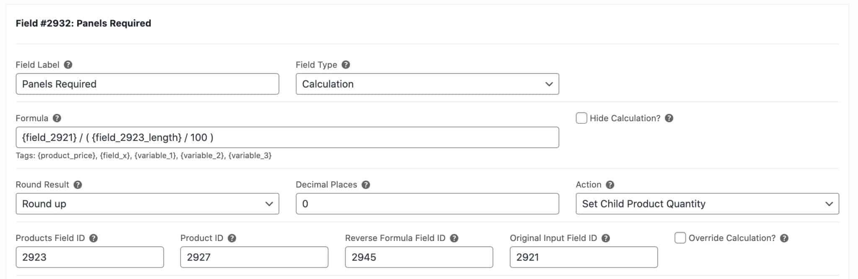
Task: Click help icon beside Original Input Field ID
Action: pos(605,238)
